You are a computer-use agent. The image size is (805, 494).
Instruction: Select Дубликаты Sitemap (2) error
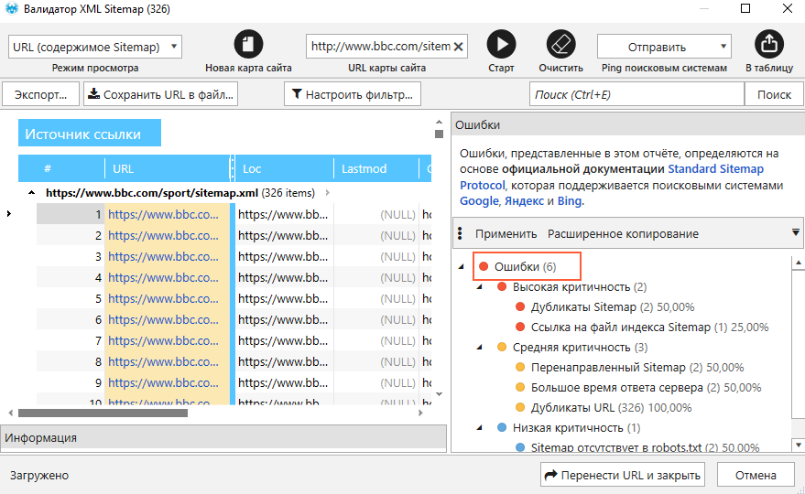613,306
